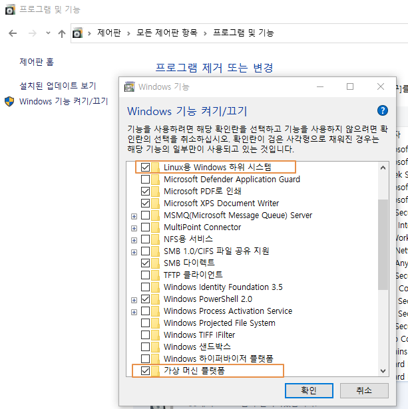
Task: Expand the MultiPoint Connector node
Action: (x=134, y=228)
